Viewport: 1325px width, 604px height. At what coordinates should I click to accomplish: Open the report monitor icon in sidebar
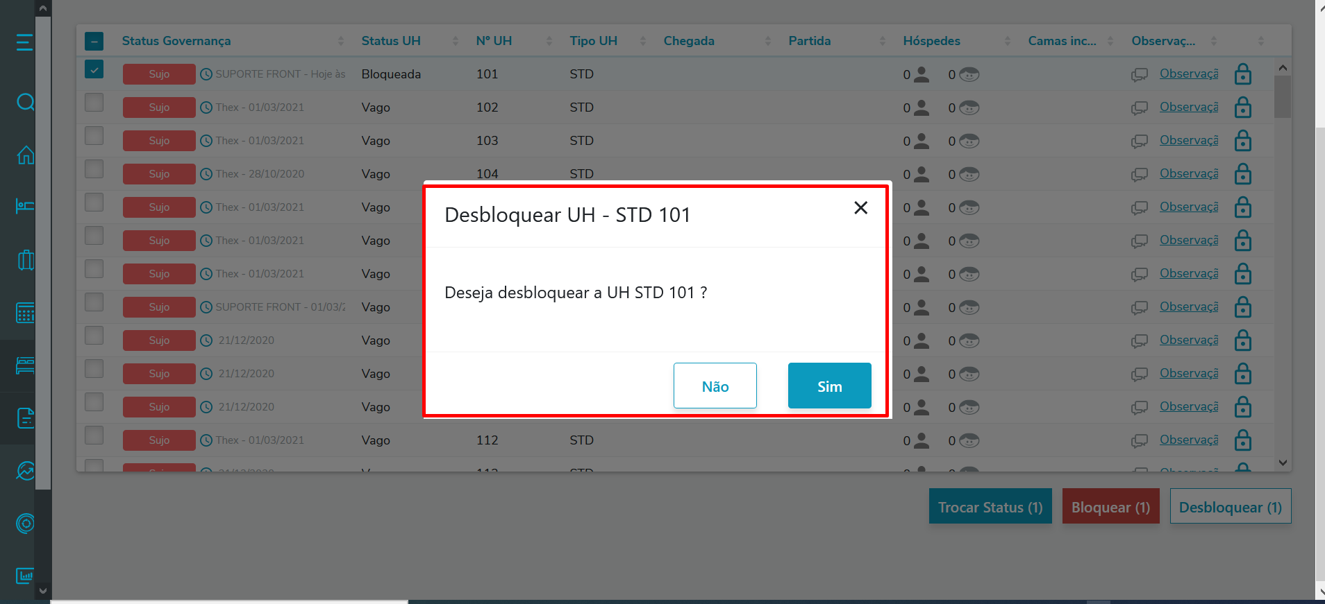click(x=25, y=576)
